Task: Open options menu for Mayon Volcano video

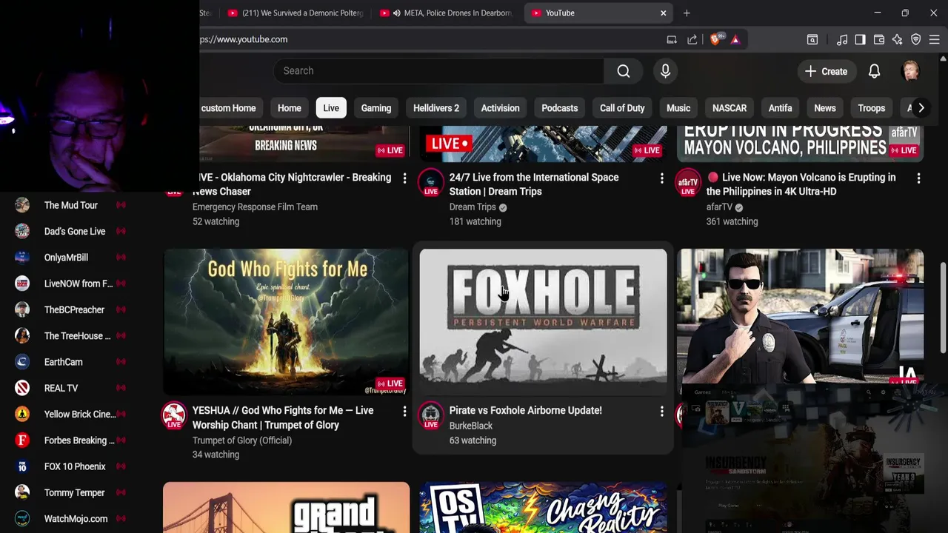Action: click(918, 178)
